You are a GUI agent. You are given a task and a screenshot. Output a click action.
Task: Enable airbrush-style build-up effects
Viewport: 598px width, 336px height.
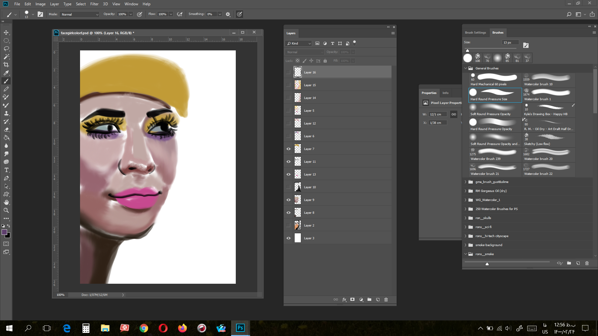[180, 14]
